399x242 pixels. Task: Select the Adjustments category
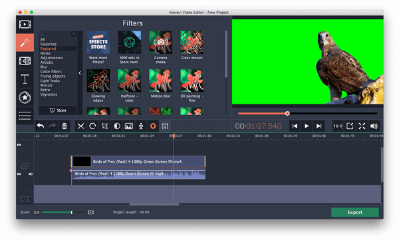(52, 58)
